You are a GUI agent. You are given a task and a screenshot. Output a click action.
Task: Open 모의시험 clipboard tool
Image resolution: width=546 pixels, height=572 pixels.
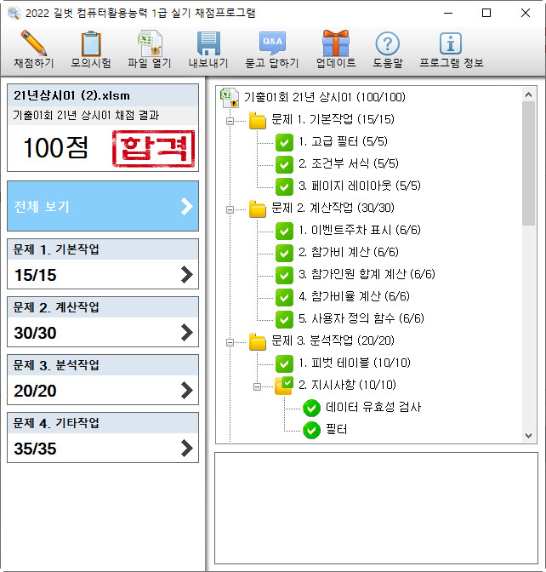coord(90,43)
